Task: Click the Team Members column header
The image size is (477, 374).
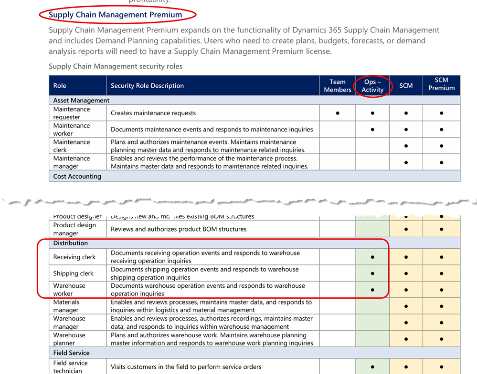Action: tap(338, 86)
